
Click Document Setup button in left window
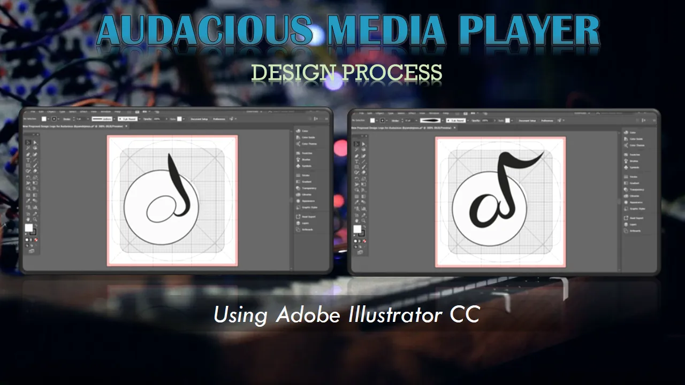click(x=199, y=119)
